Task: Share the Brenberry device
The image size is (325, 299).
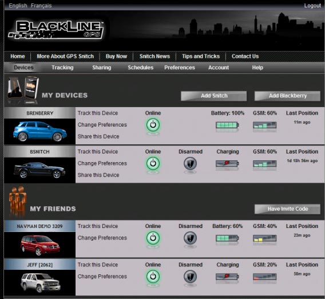Action: pos(98,136)
